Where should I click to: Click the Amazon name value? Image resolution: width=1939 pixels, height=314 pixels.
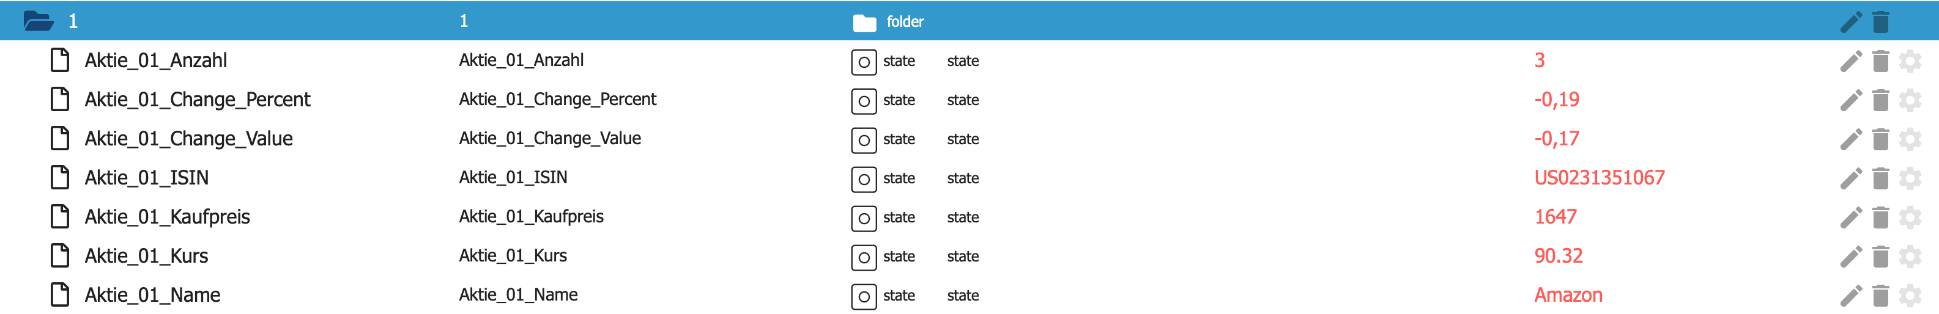(x=1568, y=295)
